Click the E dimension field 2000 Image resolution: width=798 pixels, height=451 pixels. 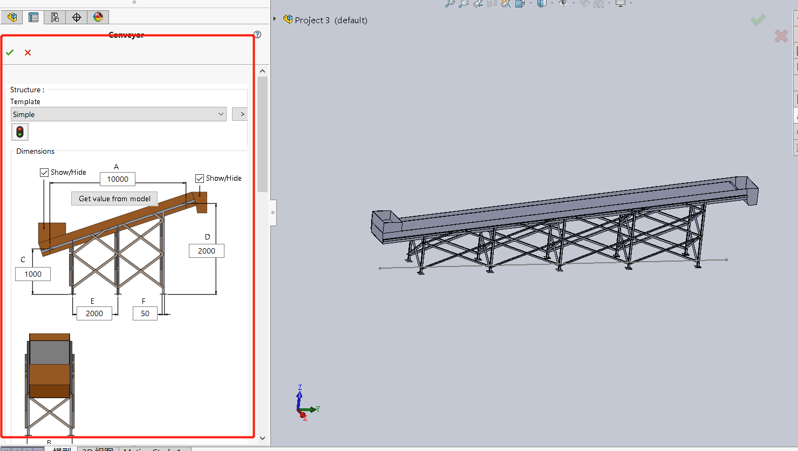(94, 313)
